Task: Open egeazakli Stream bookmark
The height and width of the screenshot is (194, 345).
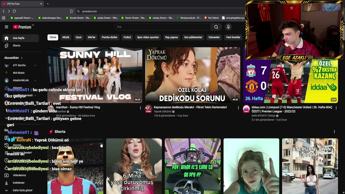Action: click(x=22, y=18)
